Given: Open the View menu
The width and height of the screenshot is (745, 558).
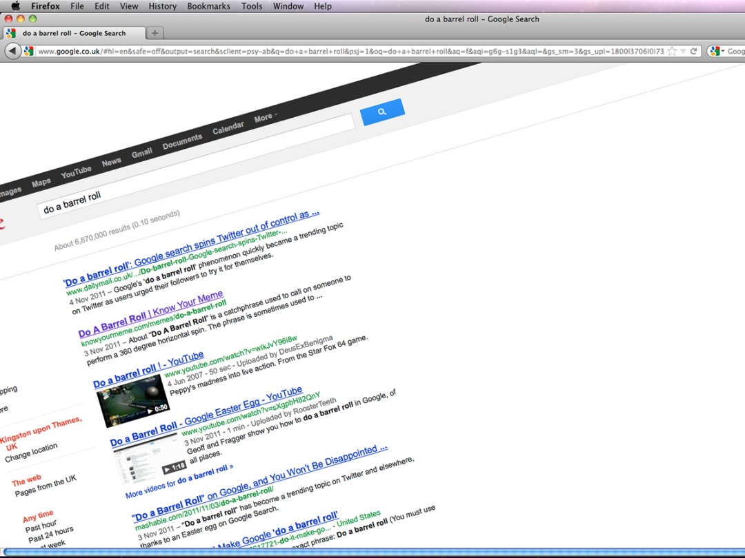Looking at the screenshot, I should [x=129, y=6].
